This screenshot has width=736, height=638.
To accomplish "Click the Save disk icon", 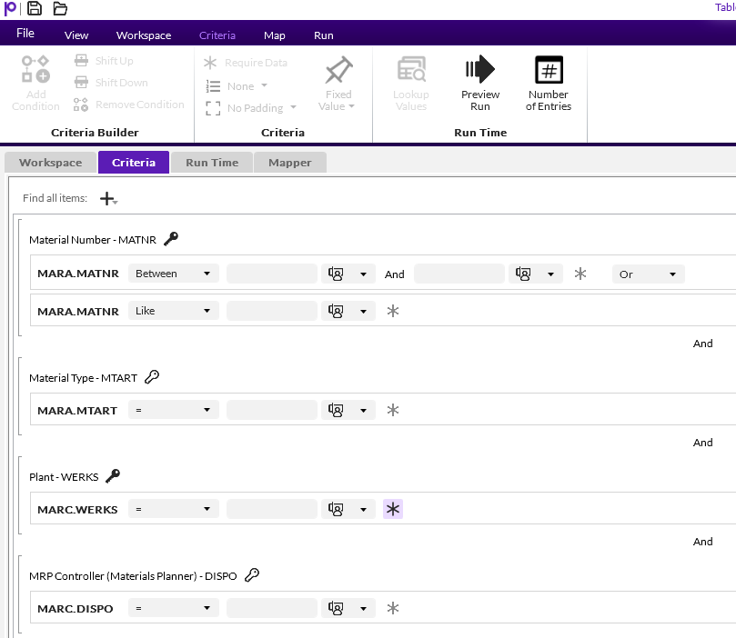I will click(x=35, y=8).
